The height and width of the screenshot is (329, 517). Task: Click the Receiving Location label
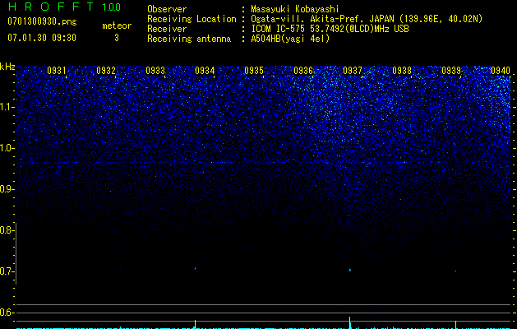click(x=192, y=19)
